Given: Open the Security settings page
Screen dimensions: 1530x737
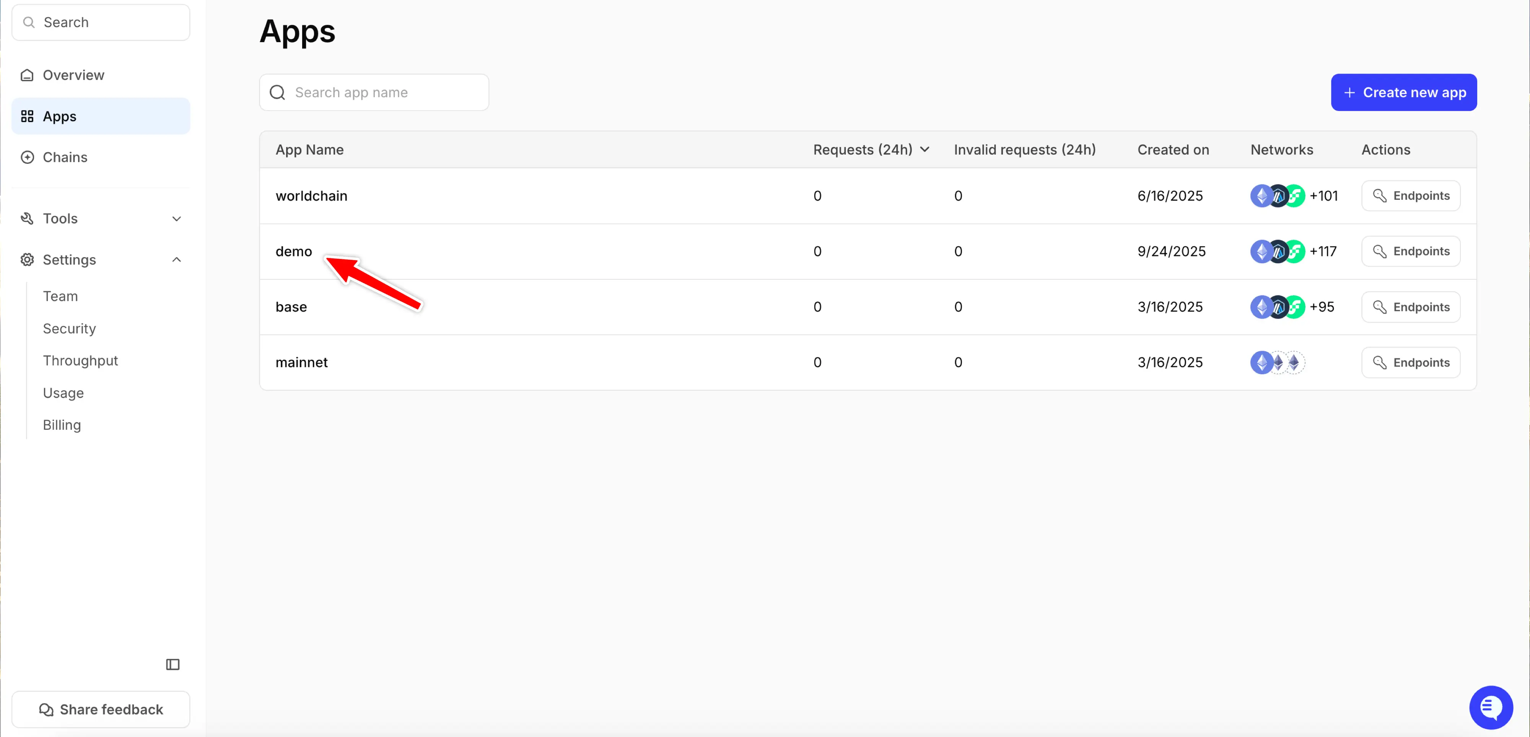Looking at the screenshot, I should 69,329.
